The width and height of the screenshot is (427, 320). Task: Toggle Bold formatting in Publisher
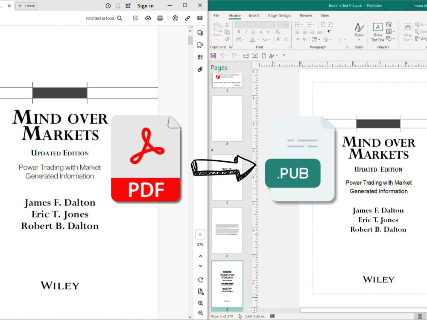[239, 32]
